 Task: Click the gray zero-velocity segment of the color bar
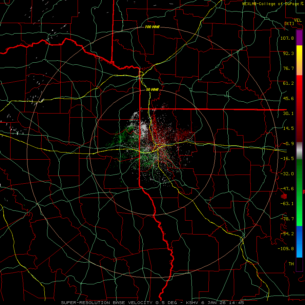299,151
